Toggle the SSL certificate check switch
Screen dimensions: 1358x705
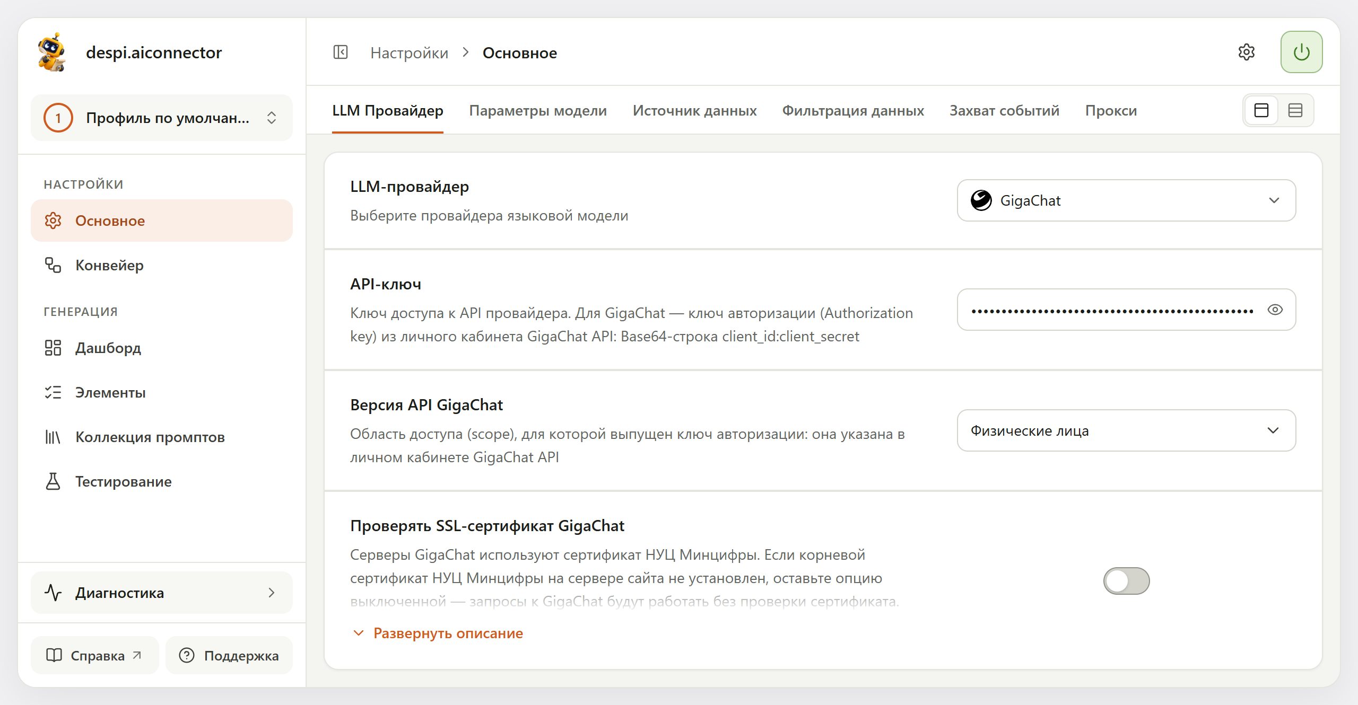pos(1126,581)
